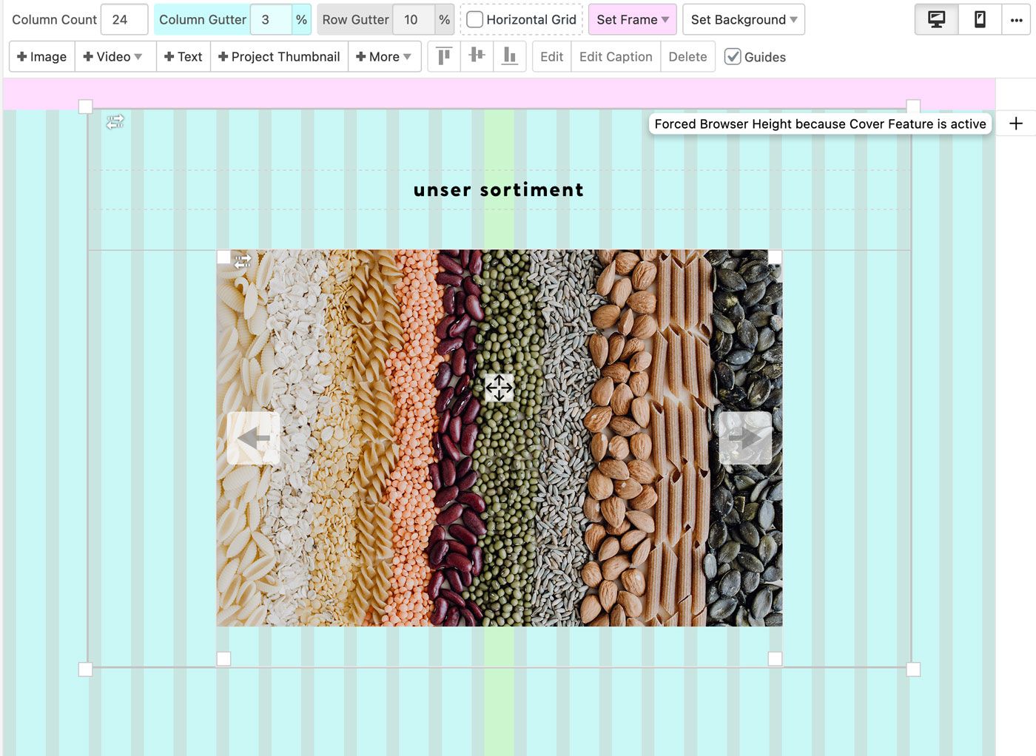Click the Text add button
1036x756 pixels.
[183, 57]
